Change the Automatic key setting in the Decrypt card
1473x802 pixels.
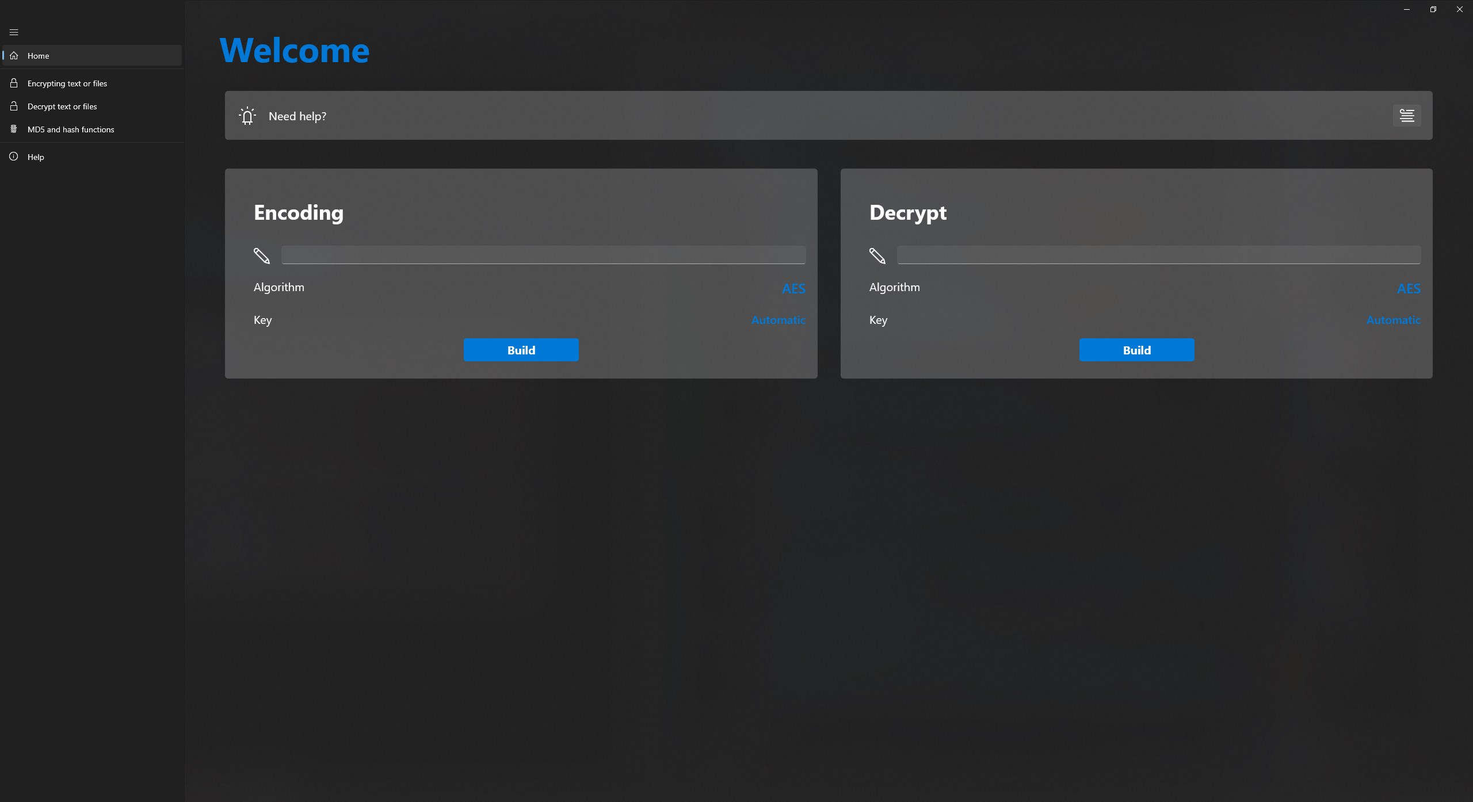point(1394,320)
